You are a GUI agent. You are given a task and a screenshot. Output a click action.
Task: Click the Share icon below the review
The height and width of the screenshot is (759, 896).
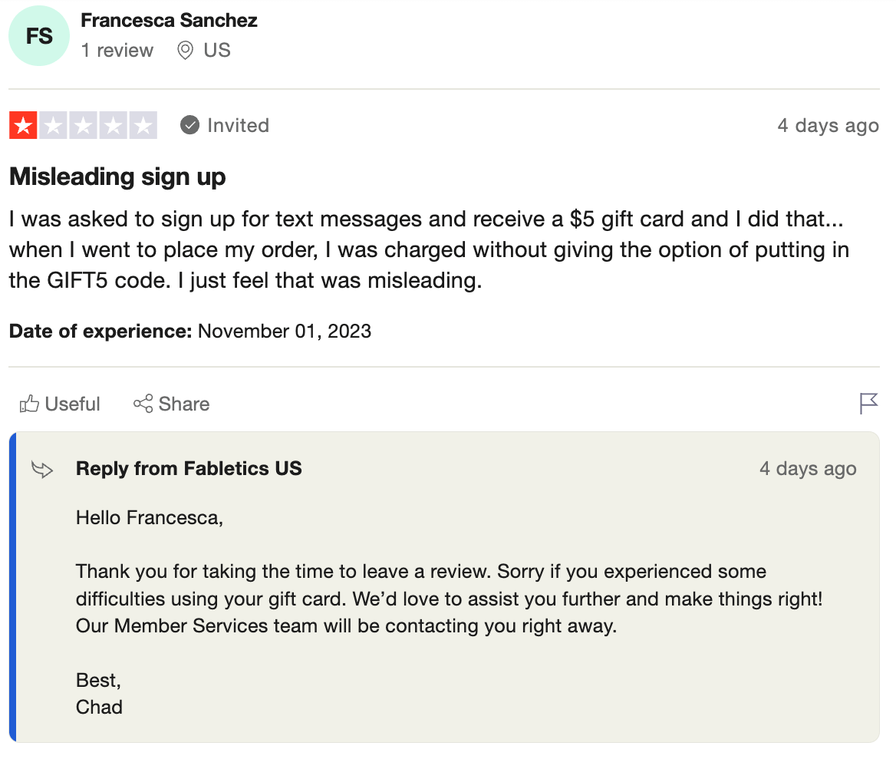pos(143,404)
